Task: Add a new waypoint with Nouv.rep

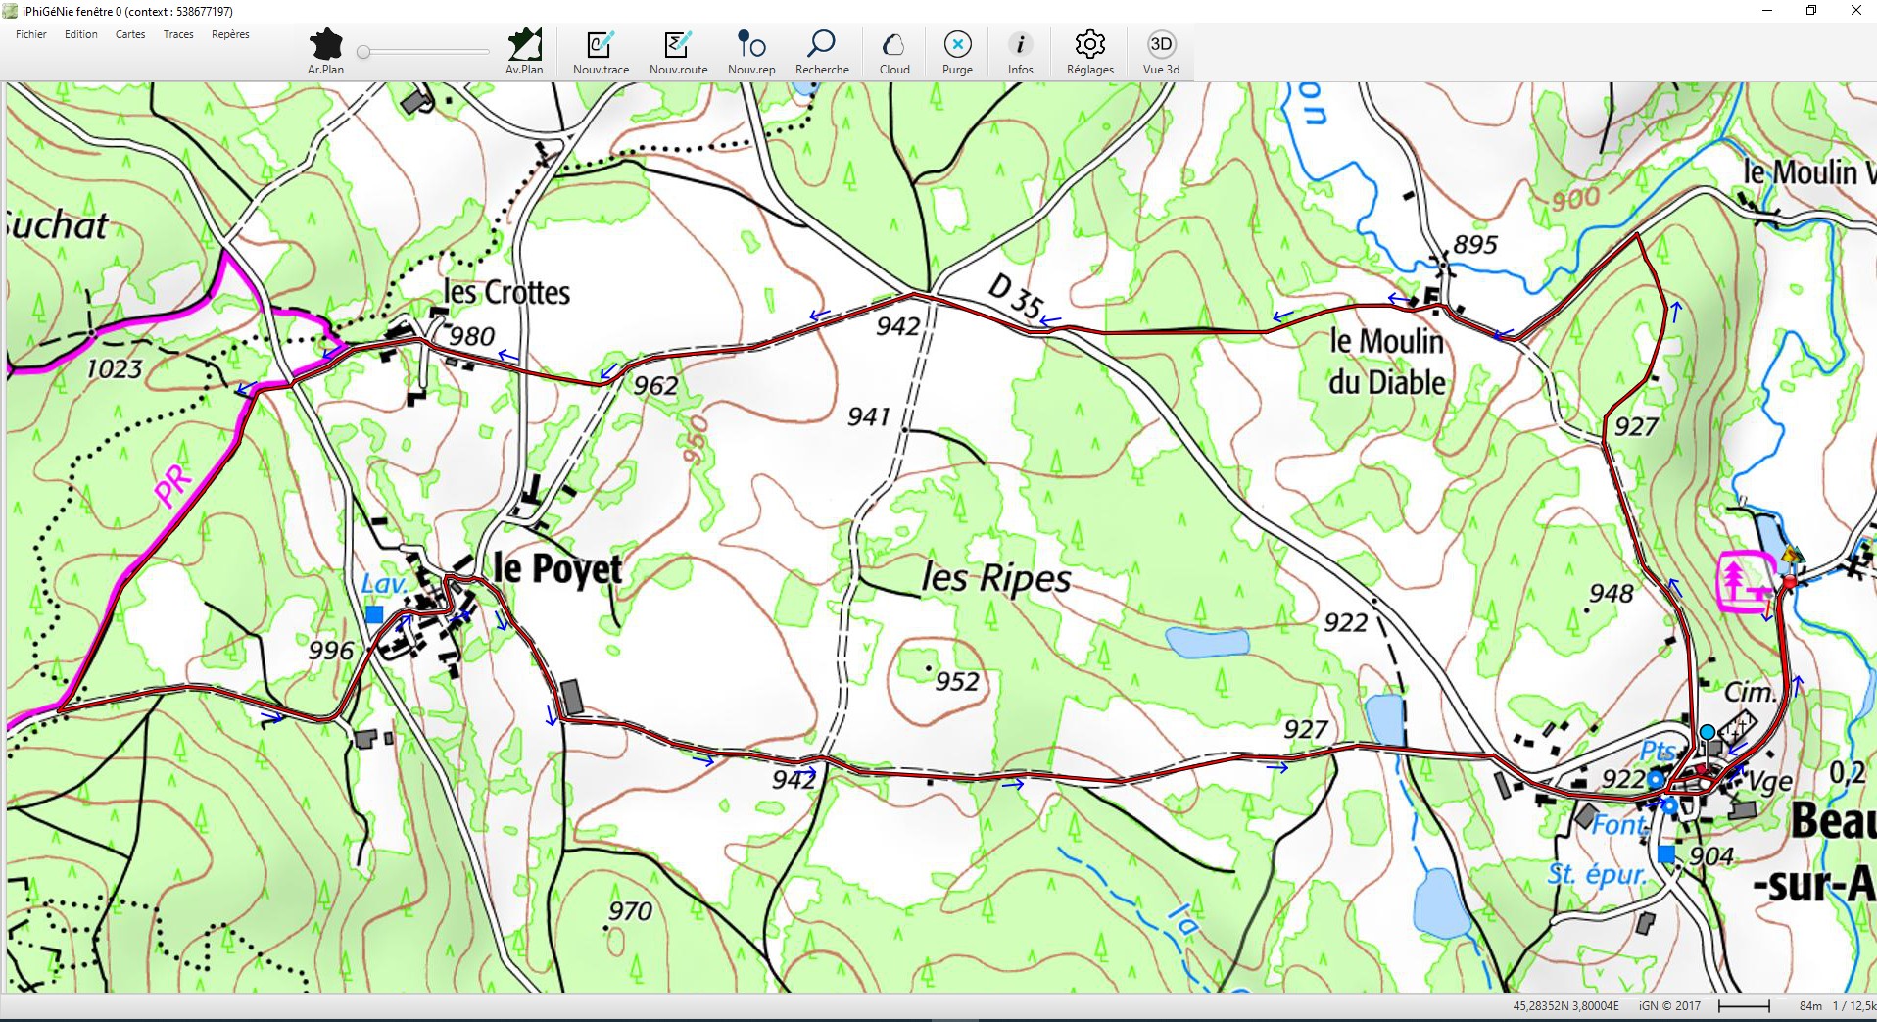Action: (751, 45)
